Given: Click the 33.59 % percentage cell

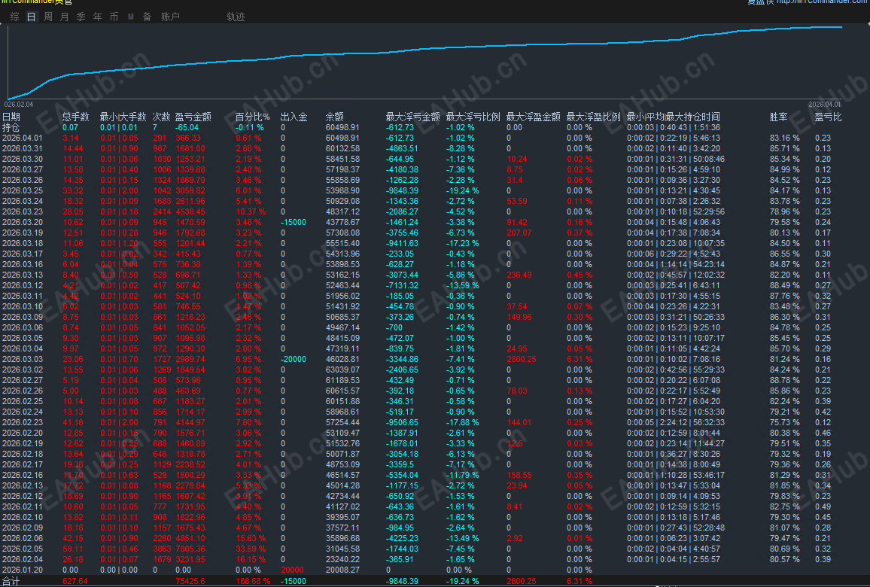Looking at the screenshot, I should click(251, 549).
